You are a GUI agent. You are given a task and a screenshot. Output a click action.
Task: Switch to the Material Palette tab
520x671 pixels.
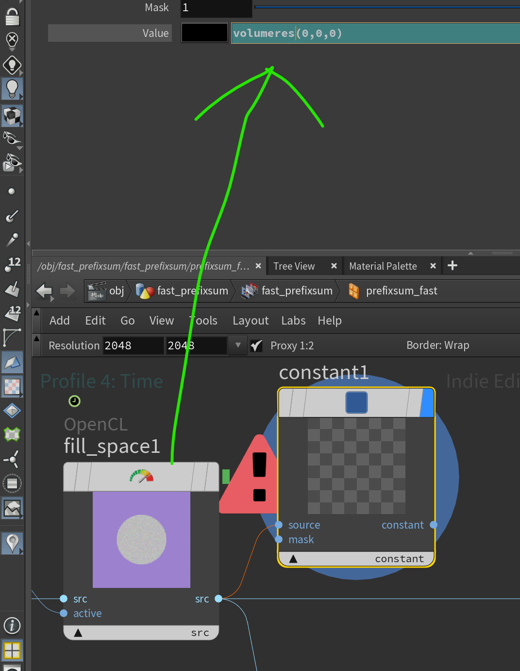point(383,266)
